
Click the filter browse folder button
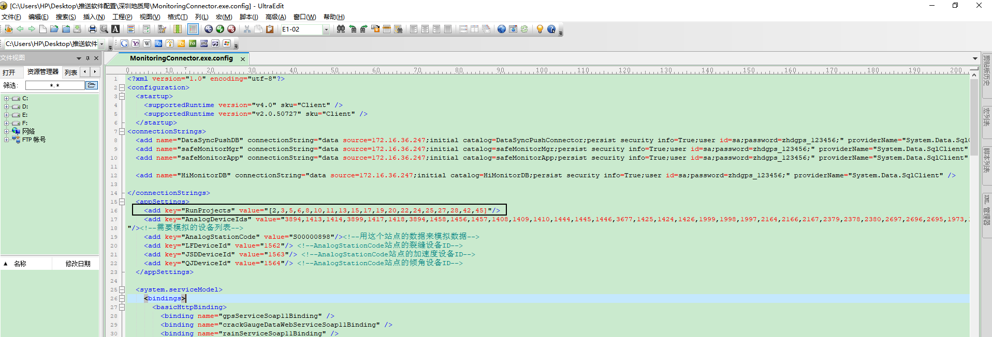pyautogui.click(x=92, y=85)
